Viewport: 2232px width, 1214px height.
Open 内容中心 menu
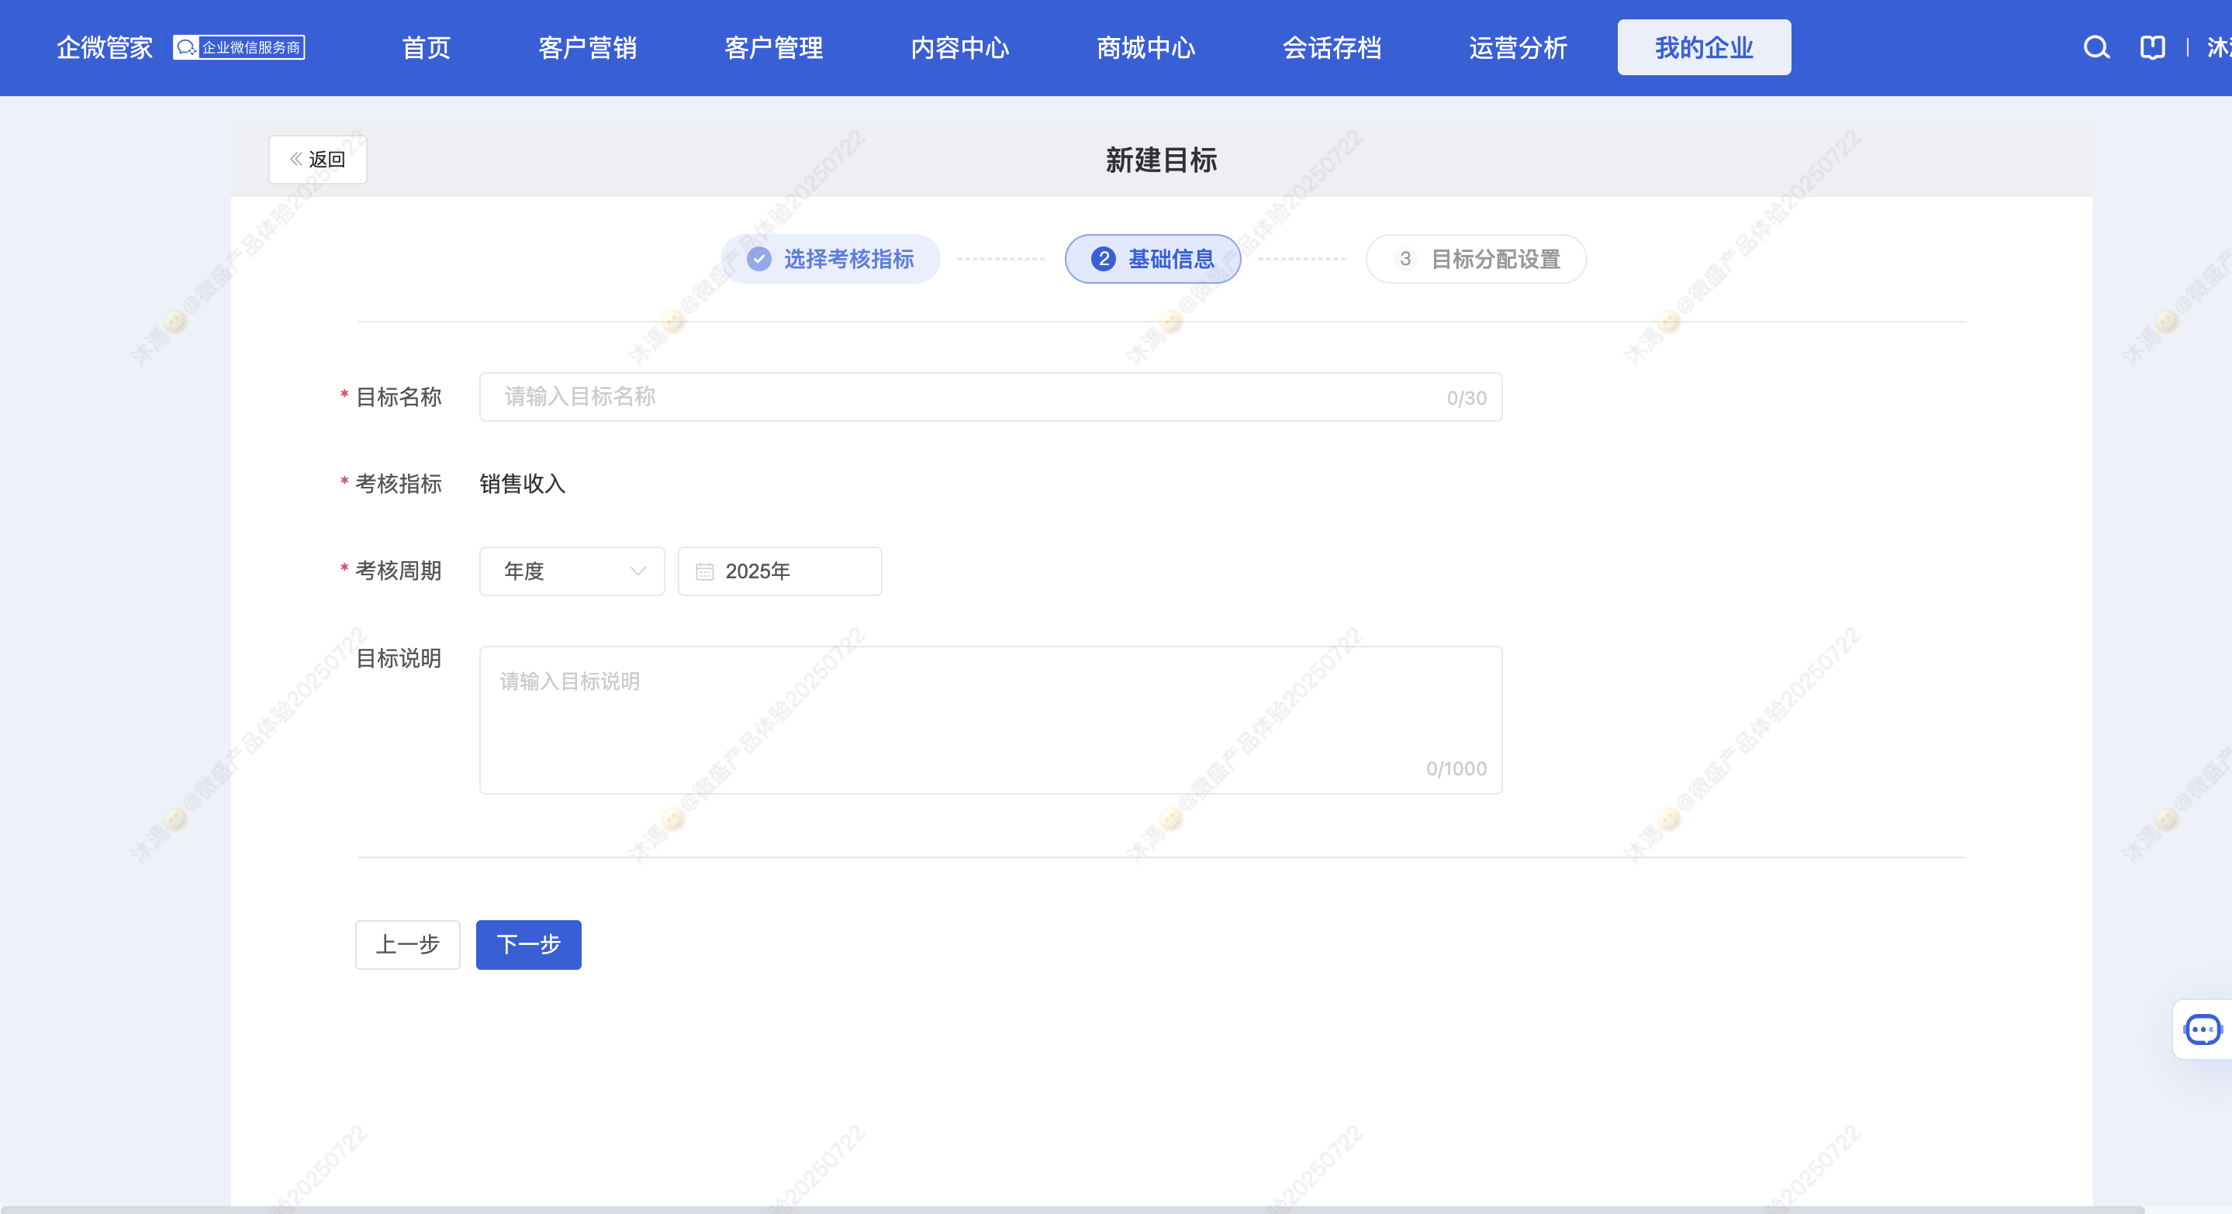(x=960, y=47)
